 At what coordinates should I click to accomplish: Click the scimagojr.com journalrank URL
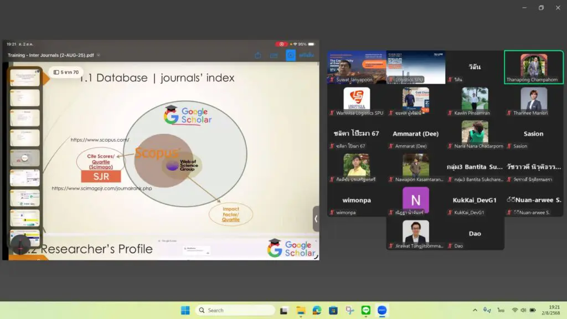click(x=102, y=188)
